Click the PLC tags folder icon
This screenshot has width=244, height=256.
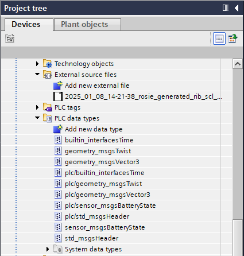pyautogui.click(x=47, y=107)
